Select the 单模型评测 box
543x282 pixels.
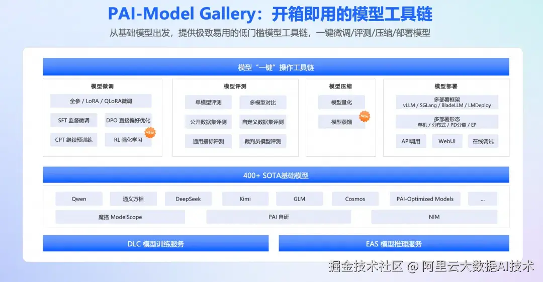click(x=208, y=103)
